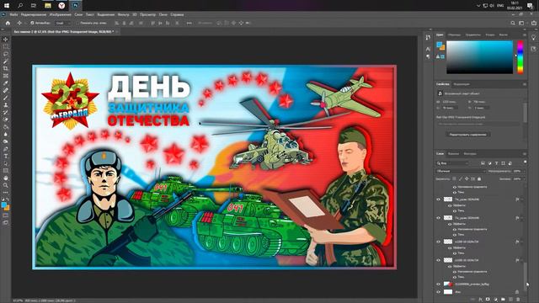
Task: Select the Rectangular Marquee tool
Action: (6, 47)
